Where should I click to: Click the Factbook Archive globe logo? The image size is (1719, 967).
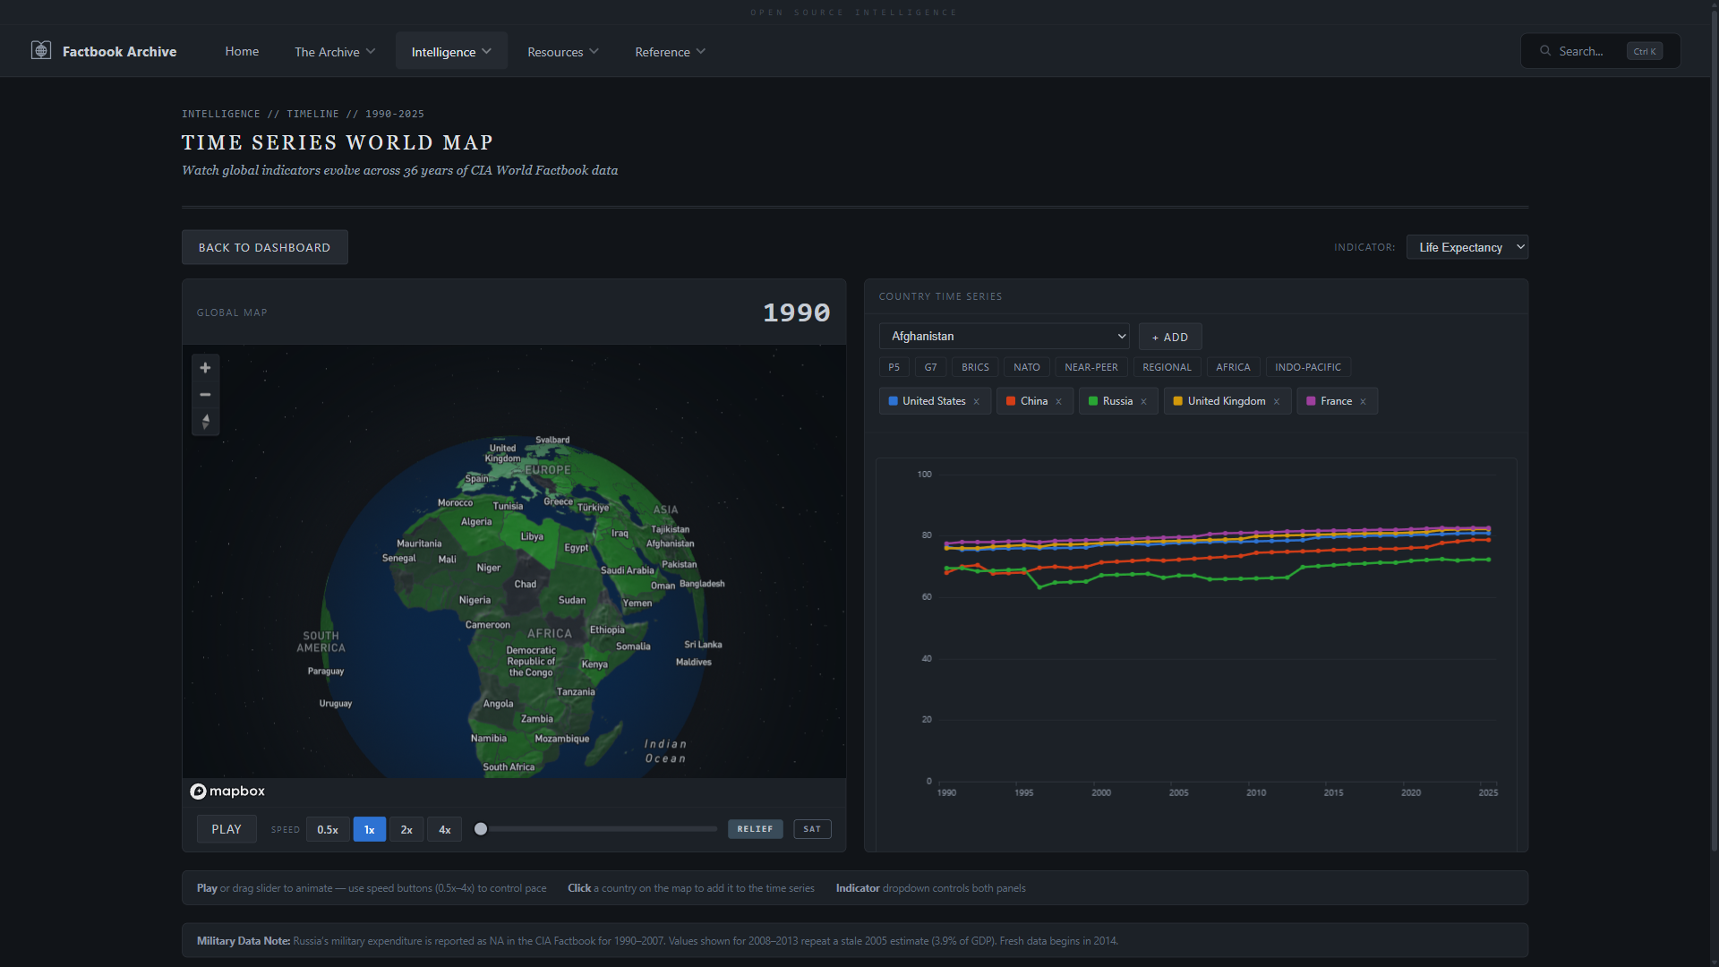[41, 51]
